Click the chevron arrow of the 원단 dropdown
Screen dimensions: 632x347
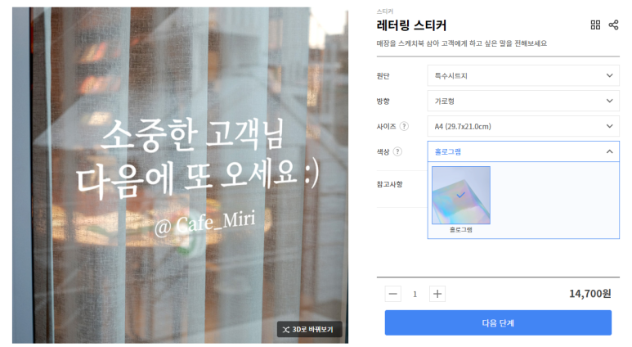tap(609, 75)
